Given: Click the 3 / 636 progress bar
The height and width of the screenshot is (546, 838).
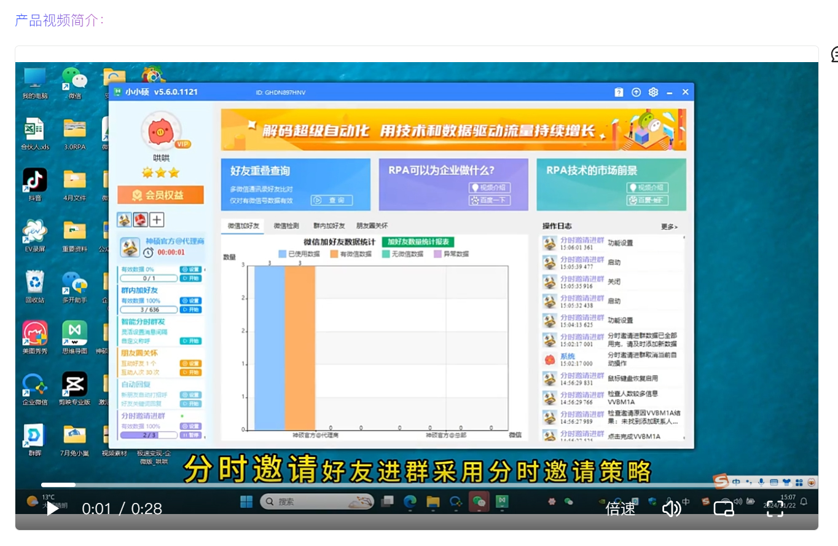Looking at the screenshot, I should coord(149,310).
